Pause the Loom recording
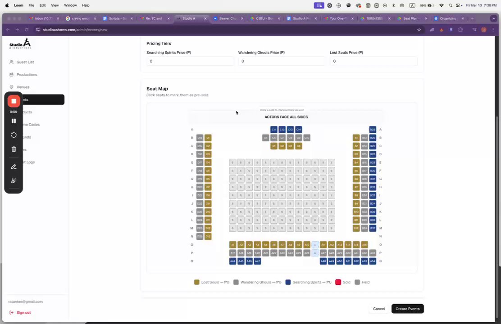Image resolution: width=501 pixels, height=324 pixels. 14,121
